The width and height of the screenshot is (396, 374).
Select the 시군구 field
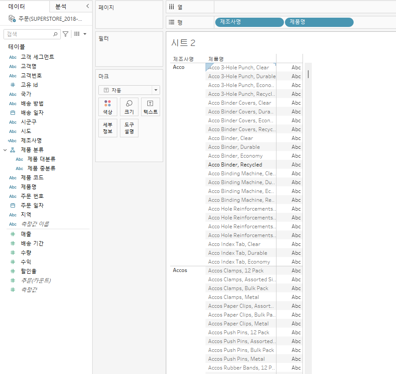pyautogui.click(x=29, y=122)
